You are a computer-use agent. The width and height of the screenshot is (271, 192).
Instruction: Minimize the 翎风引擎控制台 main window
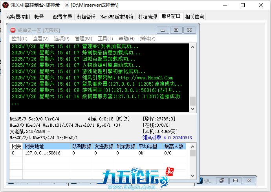coord(225,5)
